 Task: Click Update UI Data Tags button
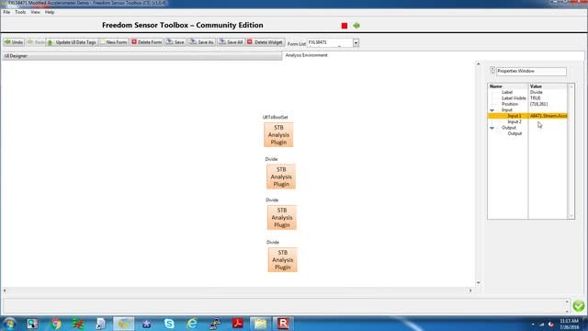pos(72,42)
